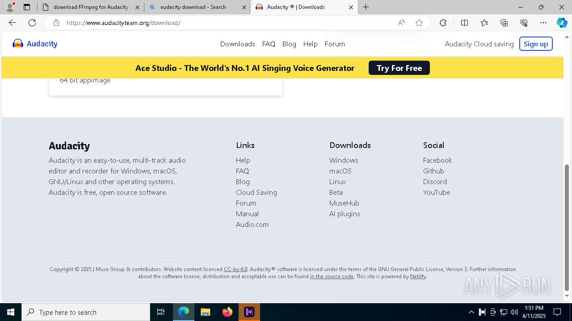View site information lock icon
The height and width of the screenshot is (321, 572).
(x=56, y=23)
